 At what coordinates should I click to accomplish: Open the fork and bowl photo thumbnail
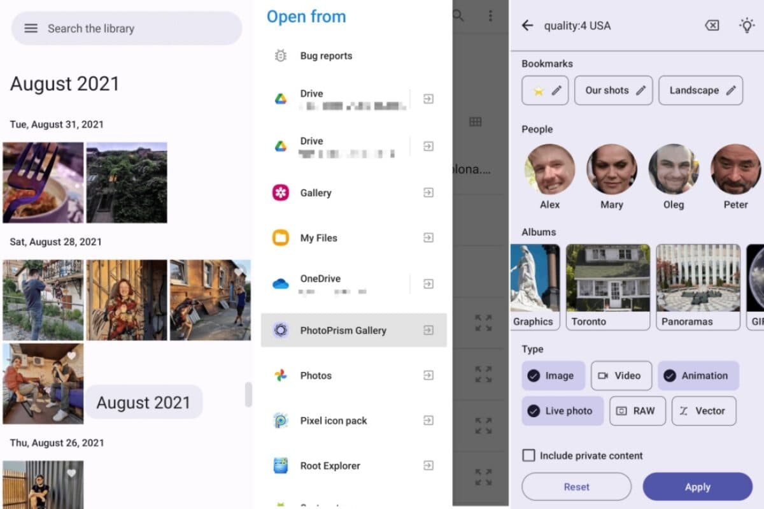pos(43,182)
